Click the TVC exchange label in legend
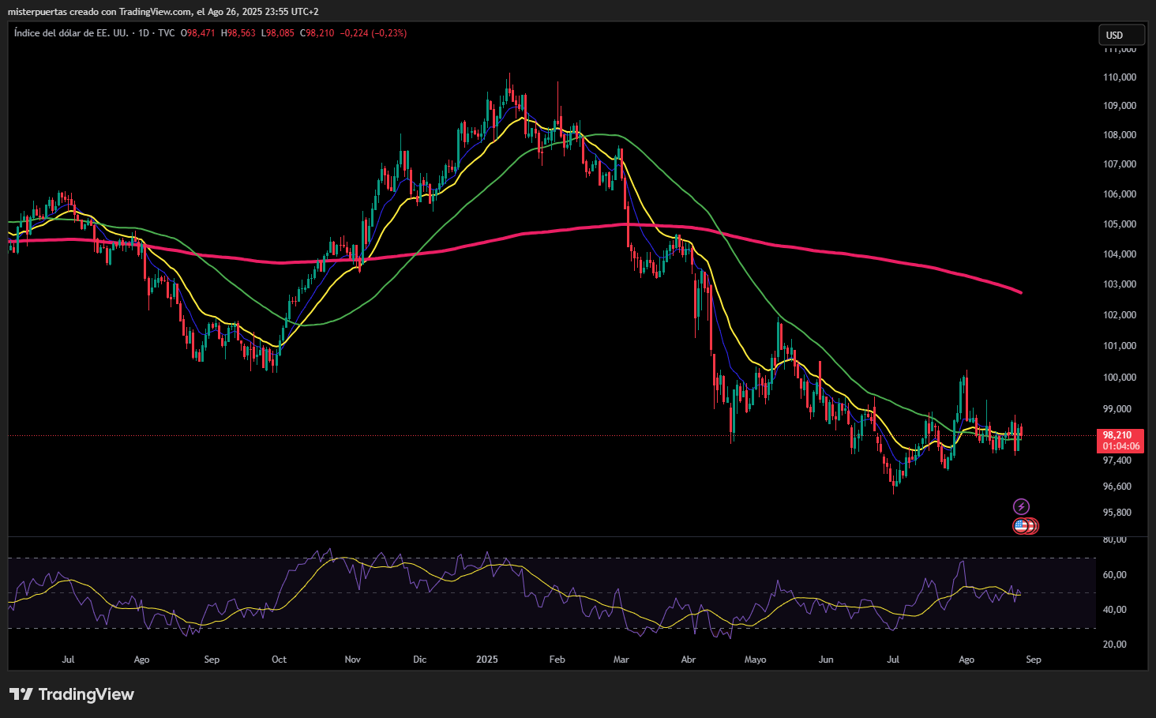The image size is (1156, 718). point(166,33)
